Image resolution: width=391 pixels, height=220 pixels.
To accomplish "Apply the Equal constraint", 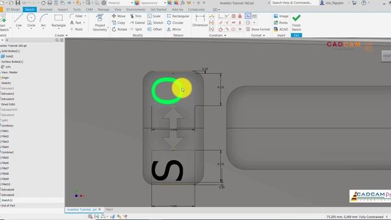I will (240, 29).
